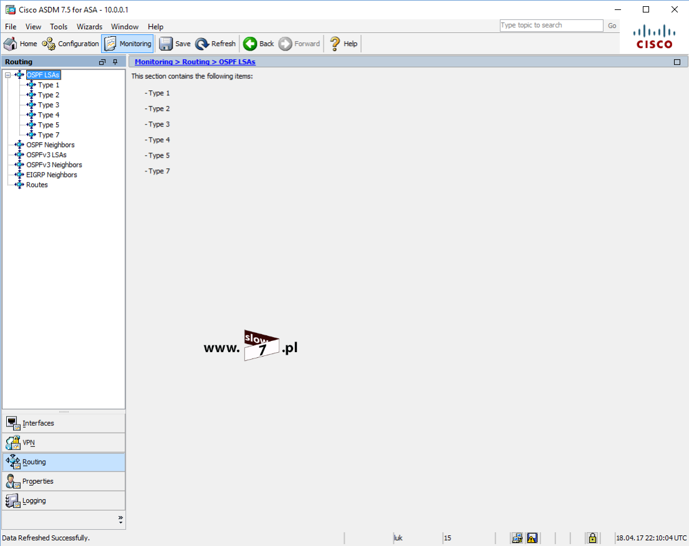Open the File menu
This screenshot has height=546, width=689.
[11, 27]
